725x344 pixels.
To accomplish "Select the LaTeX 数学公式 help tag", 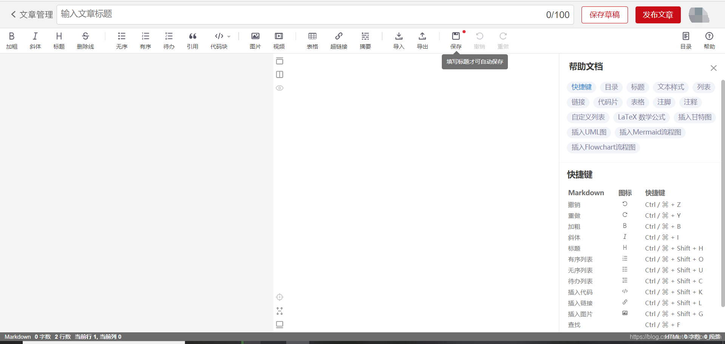I will (642, 117).
